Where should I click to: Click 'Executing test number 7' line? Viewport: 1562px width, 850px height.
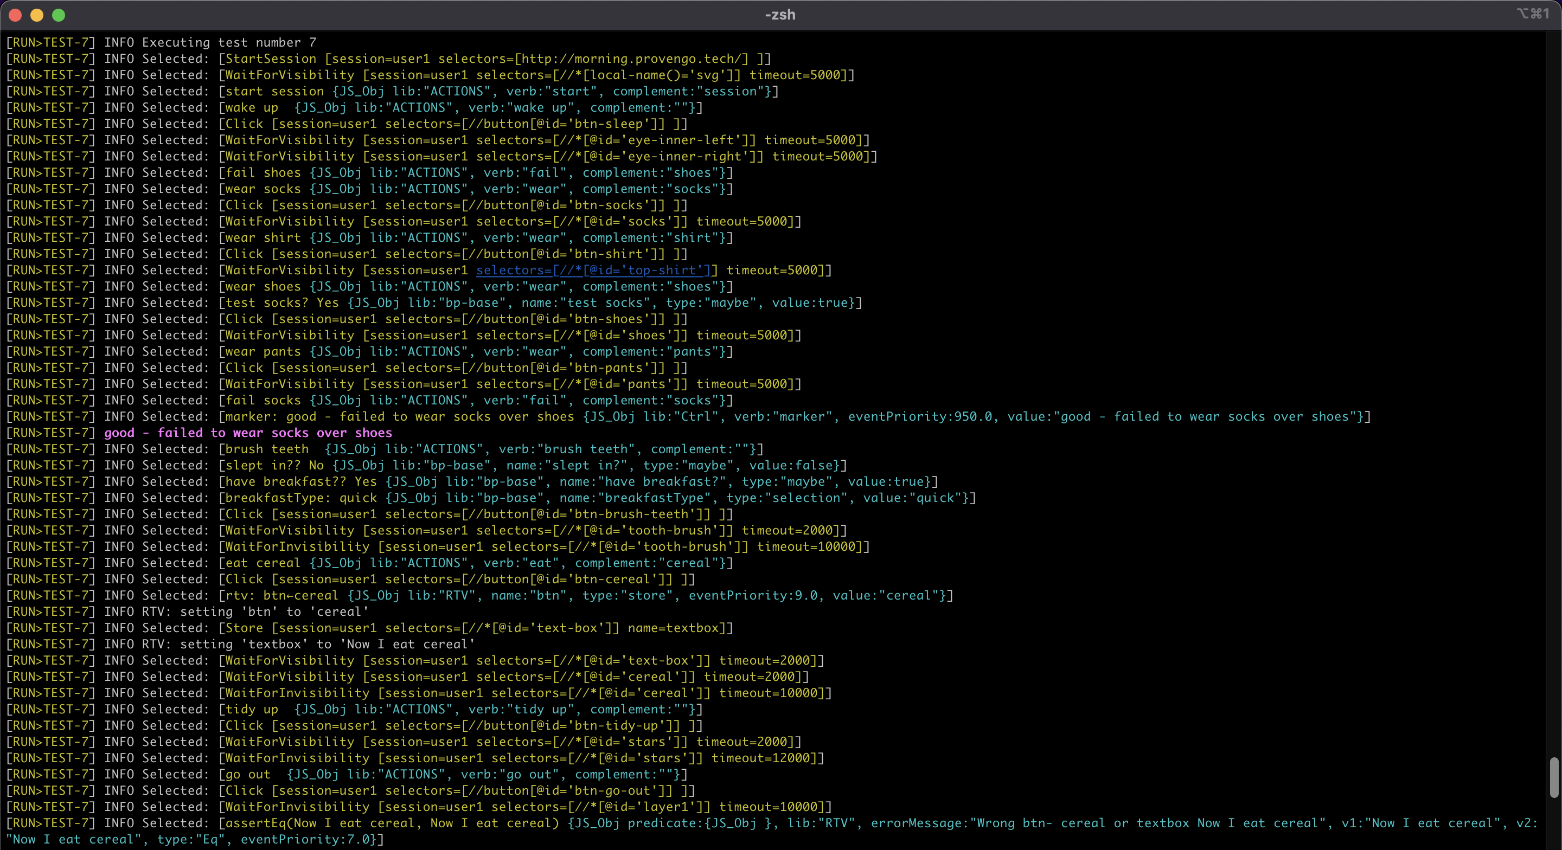tap(161, 42)
